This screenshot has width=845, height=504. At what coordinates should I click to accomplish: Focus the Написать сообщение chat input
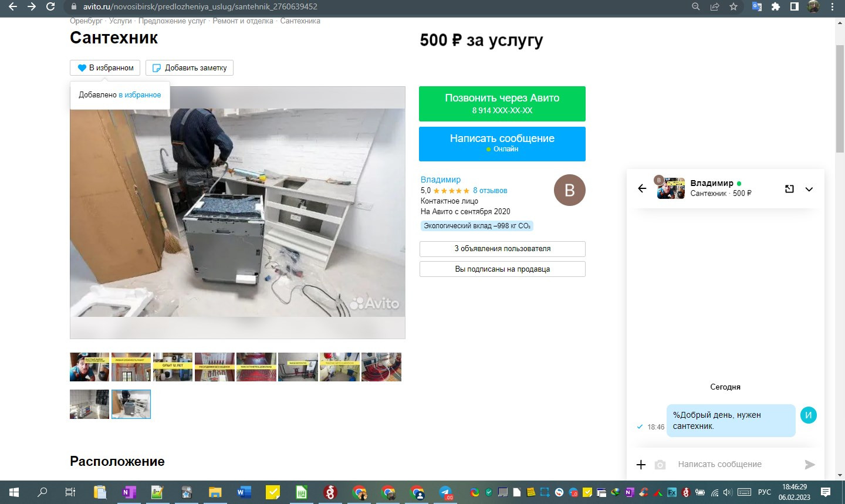pos(735,464)
